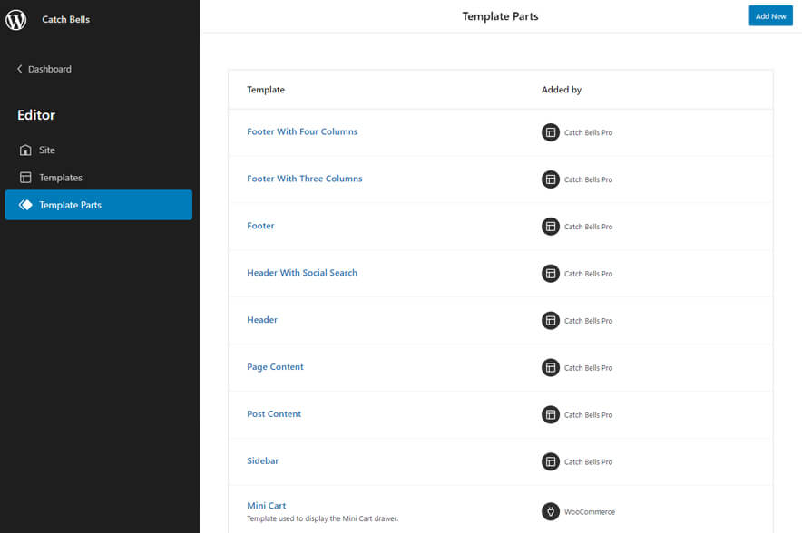The height and width of the screenshot is (533, 802).
Task: Open the Post Content template part
Action: click(274, 414)
